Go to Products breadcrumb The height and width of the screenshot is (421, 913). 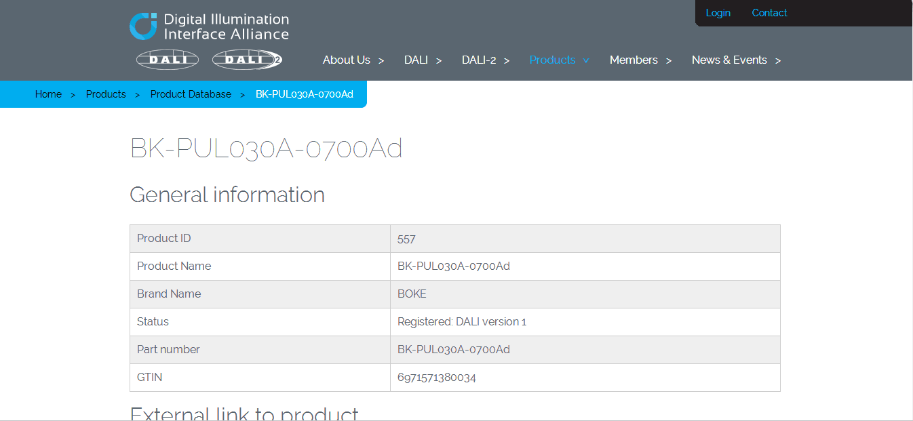[106, 94]
